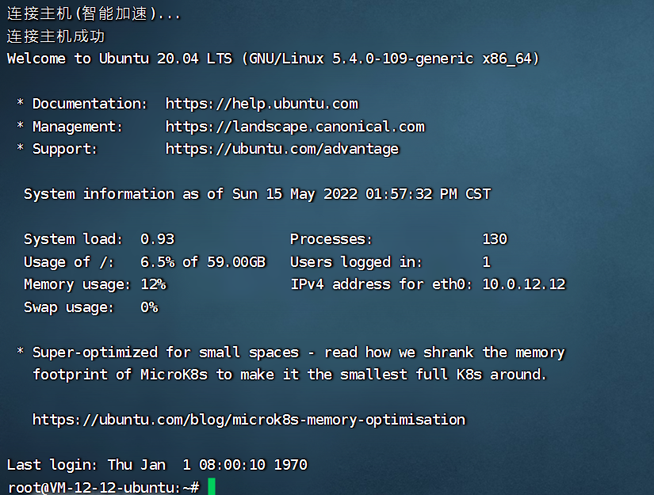Viewport: 654px width, 495px height.
Task: Open the help.ubuntu.com documentation link
Action: click(x=262, y=104)
